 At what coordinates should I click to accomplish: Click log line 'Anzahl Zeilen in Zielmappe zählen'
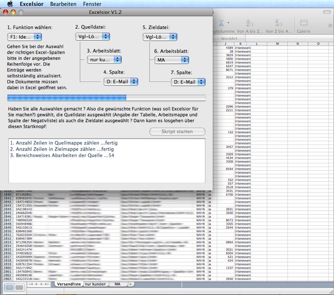click(x=62, y=149)
